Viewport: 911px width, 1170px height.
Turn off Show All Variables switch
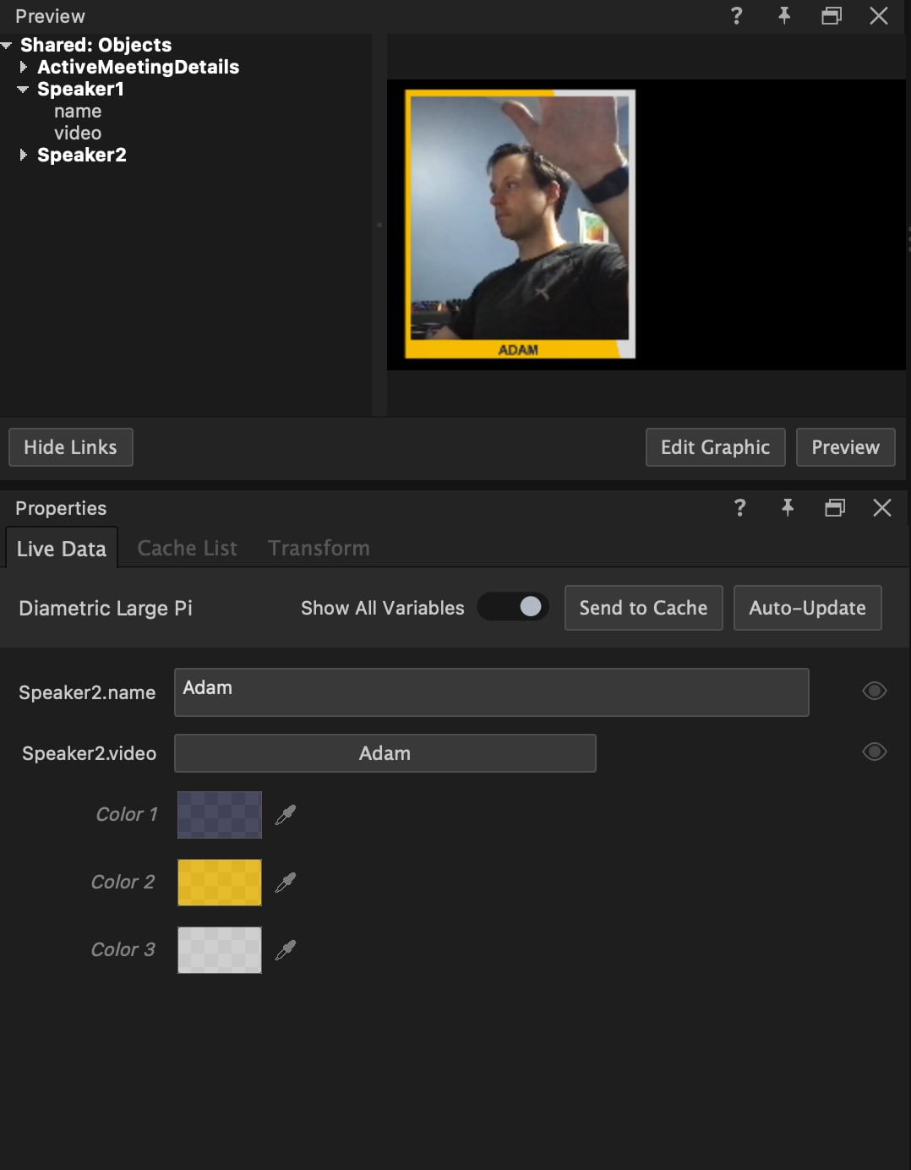[x=513, y=607]
